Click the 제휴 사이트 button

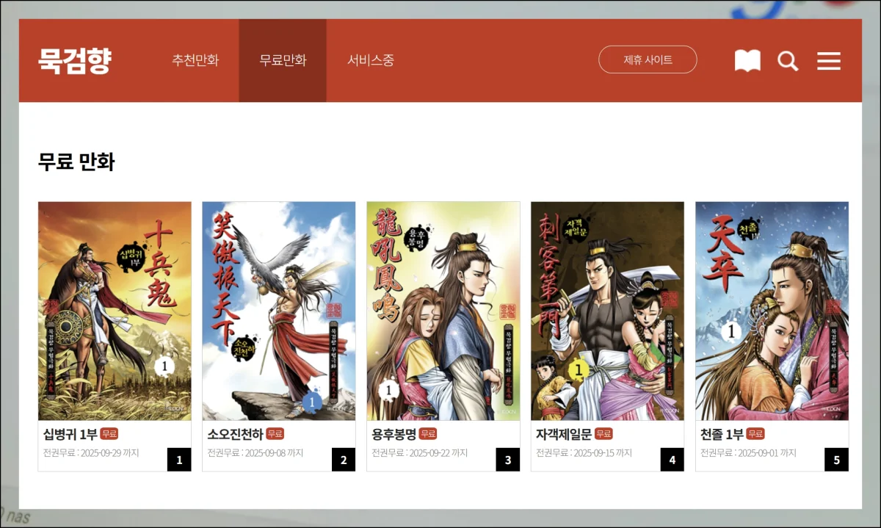click(x=648, y=59)
